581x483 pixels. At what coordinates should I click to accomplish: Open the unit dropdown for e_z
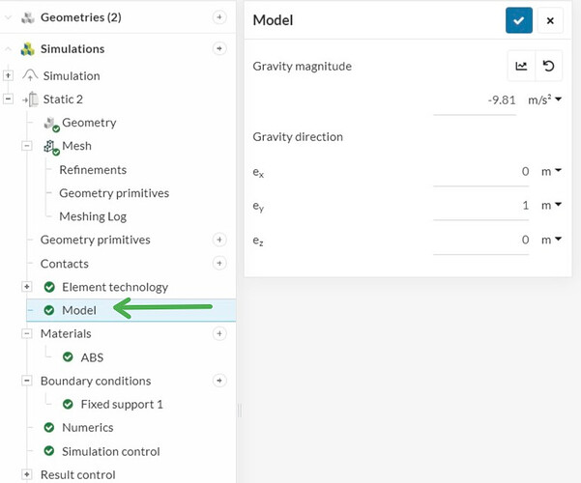coord(551,240)
